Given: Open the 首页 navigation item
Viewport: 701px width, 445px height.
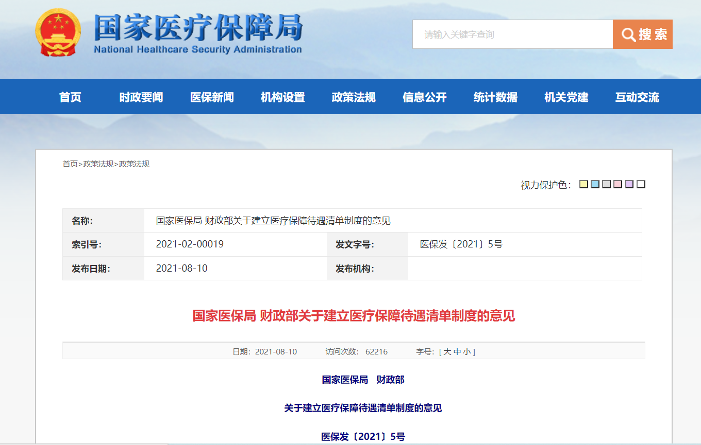Looking at the screenshot, I should pos(70,97).
